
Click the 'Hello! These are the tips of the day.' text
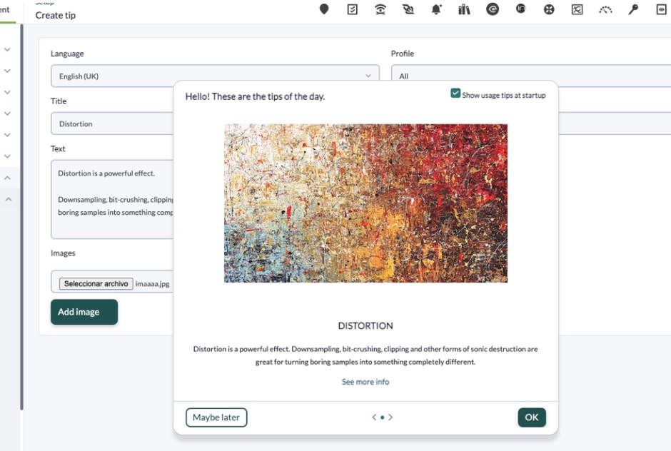coord(255,97)
